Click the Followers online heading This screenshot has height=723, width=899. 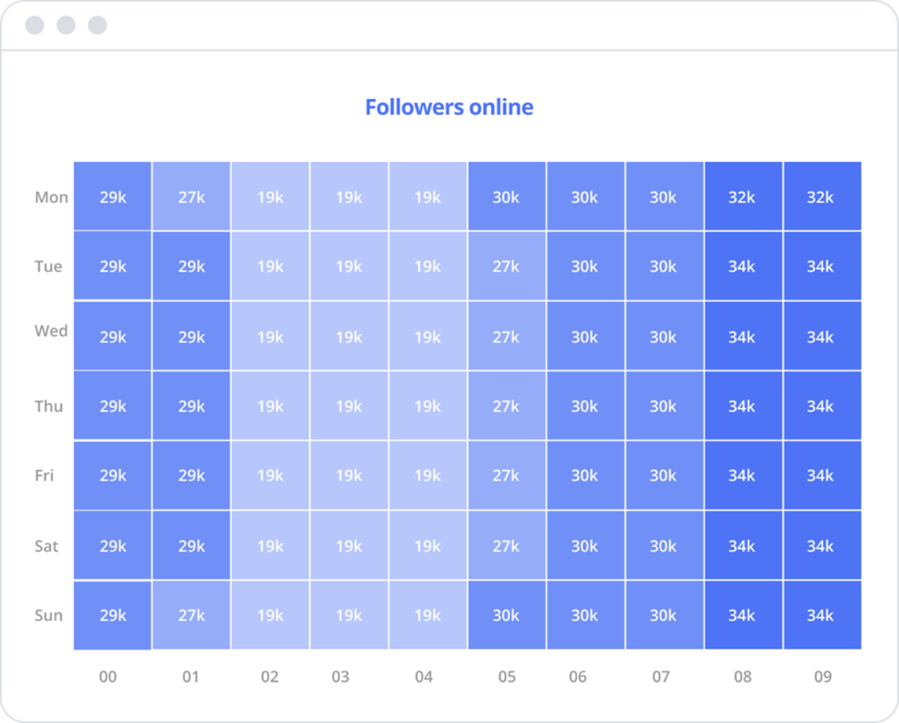449,107
